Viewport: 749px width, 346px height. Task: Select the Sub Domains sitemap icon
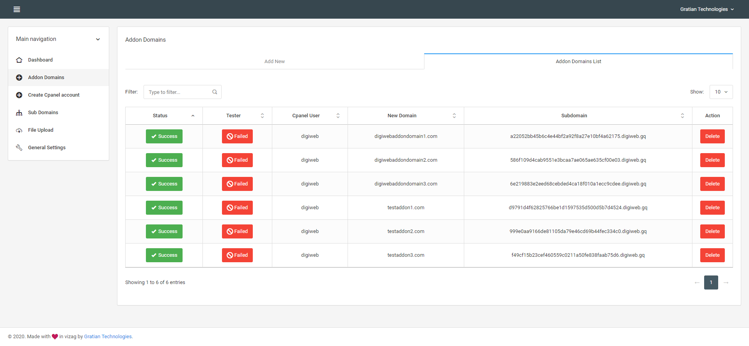pos(19,113)
